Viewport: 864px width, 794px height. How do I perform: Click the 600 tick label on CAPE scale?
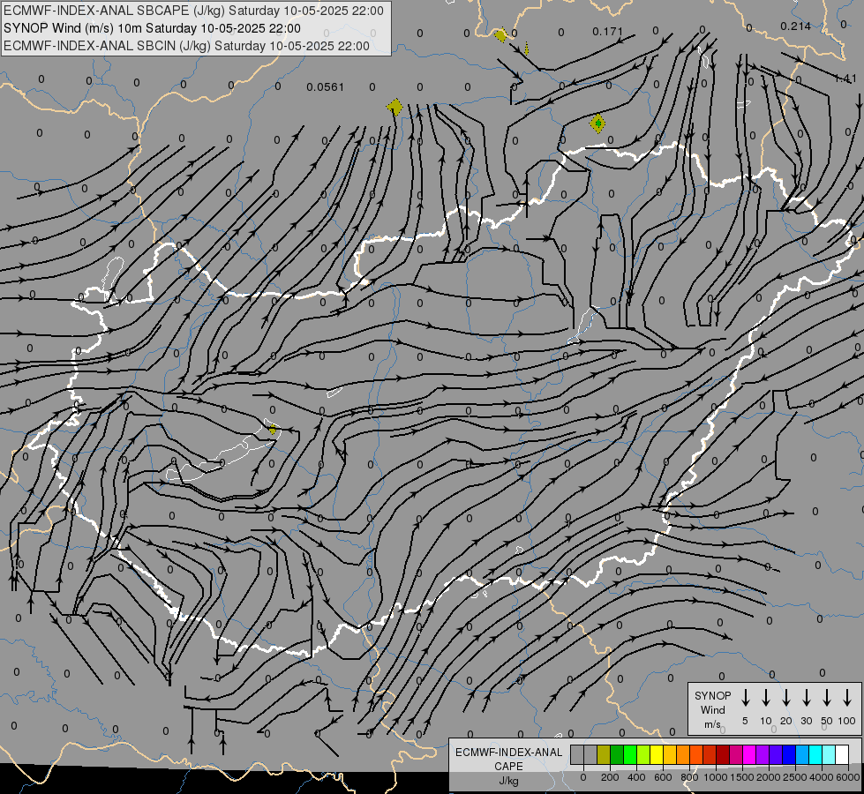pos(663,777)
